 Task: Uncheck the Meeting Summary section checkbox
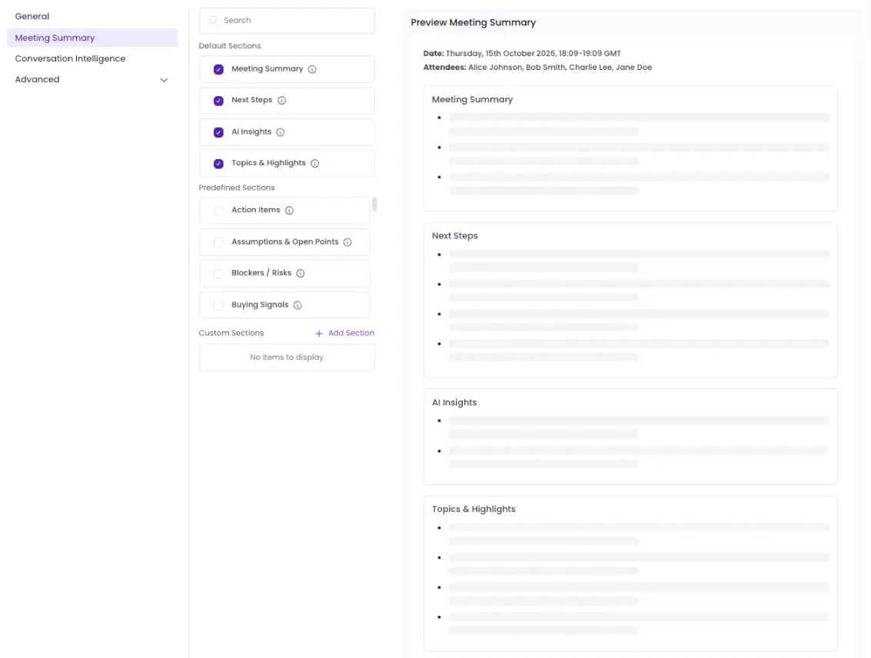click(x=218, y=69)
